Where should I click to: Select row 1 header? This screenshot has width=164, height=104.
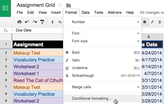[6, 45]
